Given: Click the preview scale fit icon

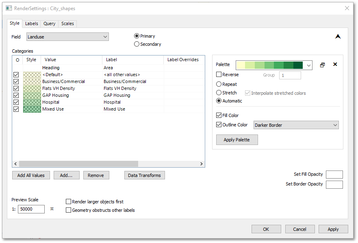Looking at the screenshot, I should [52, 209].
